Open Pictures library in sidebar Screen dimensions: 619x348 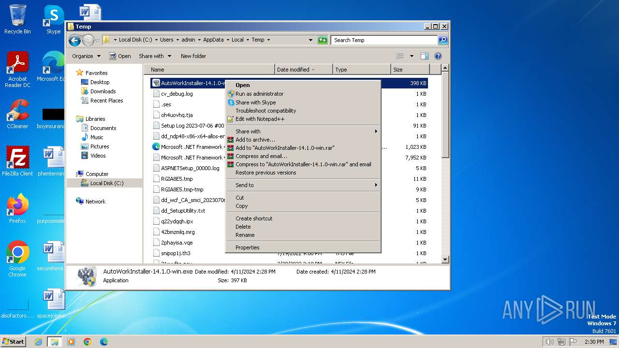[x=100, y=146]
